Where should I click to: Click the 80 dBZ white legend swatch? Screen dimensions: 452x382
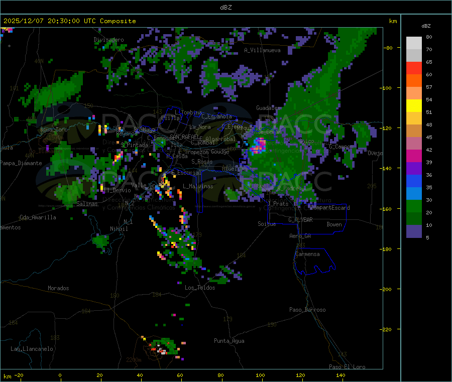pyautogui.click(x=414, y=43)
